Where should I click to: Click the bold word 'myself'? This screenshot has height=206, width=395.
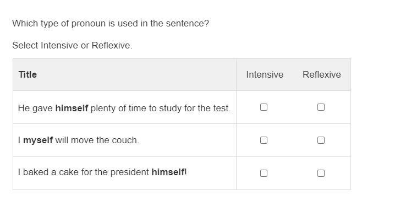(38, 140)
